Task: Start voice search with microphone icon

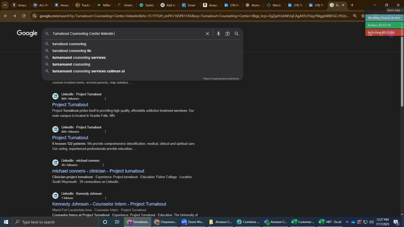Action: (x=218, y=34)
